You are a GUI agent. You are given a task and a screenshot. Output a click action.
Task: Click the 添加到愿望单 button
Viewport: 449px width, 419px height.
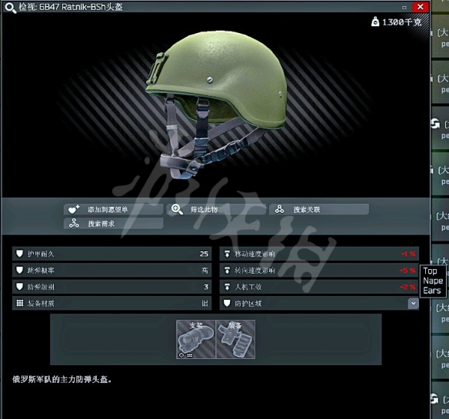[113, 209]
